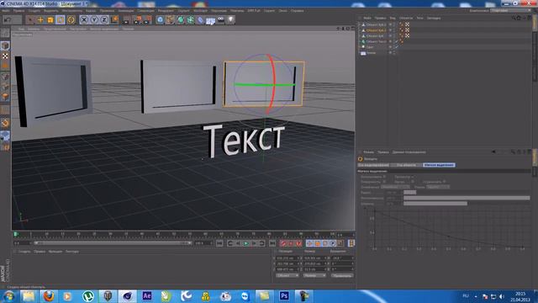Click the Make Editable icon

[5, 33]
